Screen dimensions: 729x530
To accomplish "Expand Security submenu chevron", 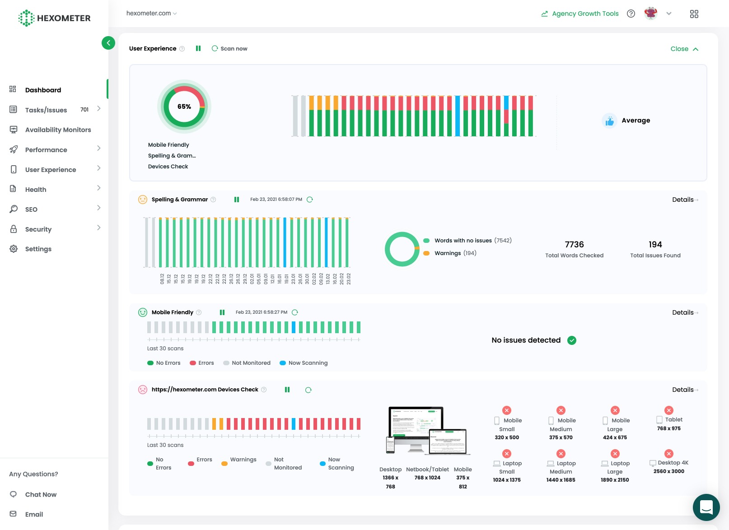I will [99, 228].
